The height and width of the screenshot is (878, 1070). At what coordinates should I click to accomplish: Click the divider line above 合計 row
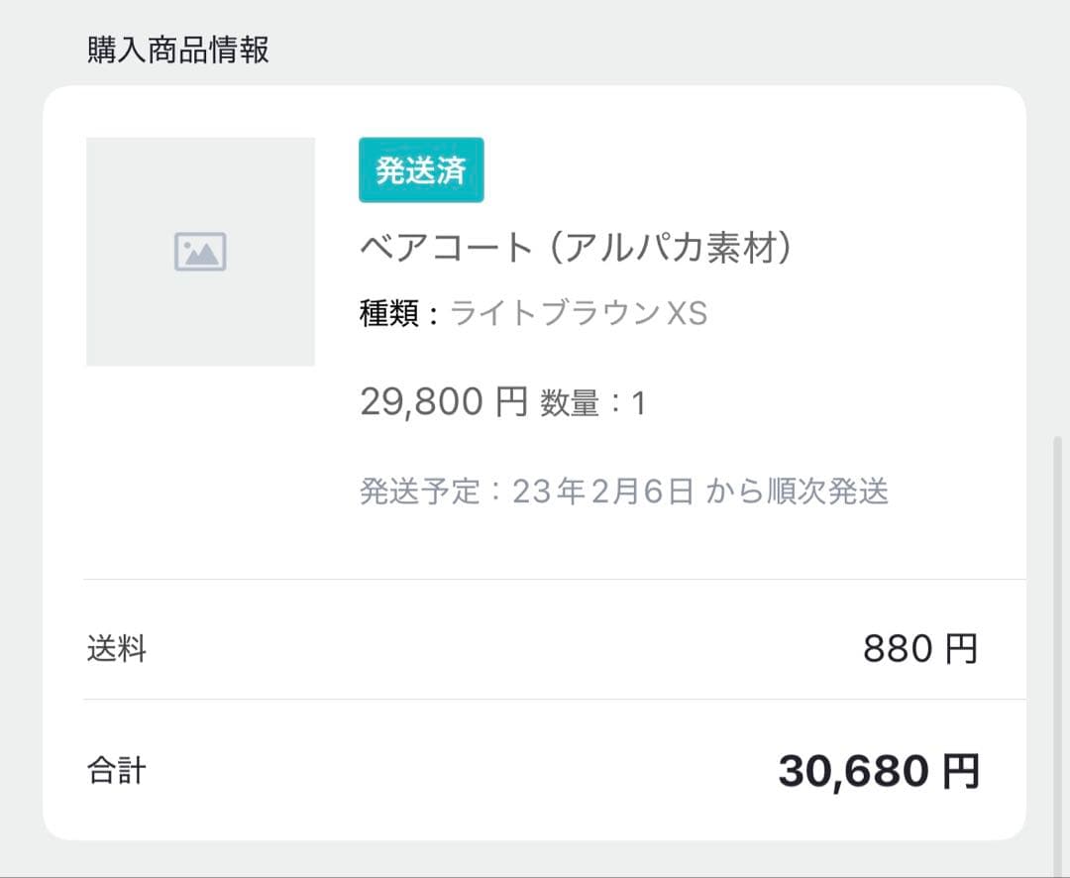pyautogui.click(x=555, y=699)
